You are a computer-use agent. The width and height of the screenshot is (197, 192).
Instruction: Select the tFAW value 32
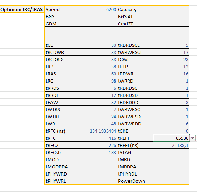click(x=99, y=102)
